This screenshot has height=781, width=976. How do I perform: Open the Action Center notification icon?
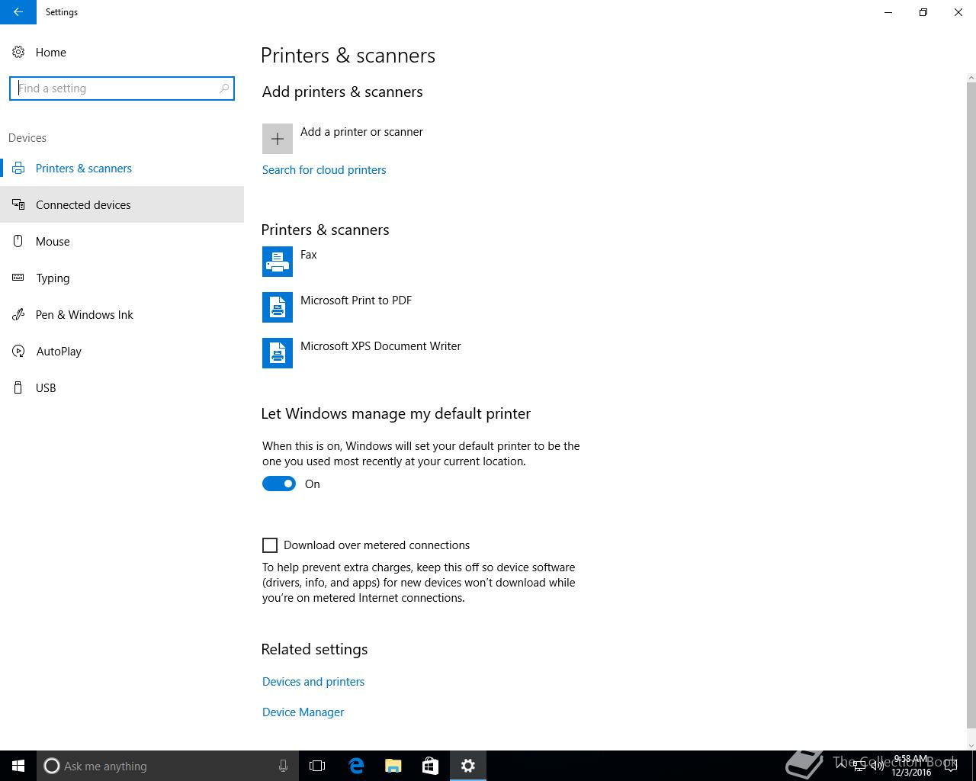(x=950, y=766)
